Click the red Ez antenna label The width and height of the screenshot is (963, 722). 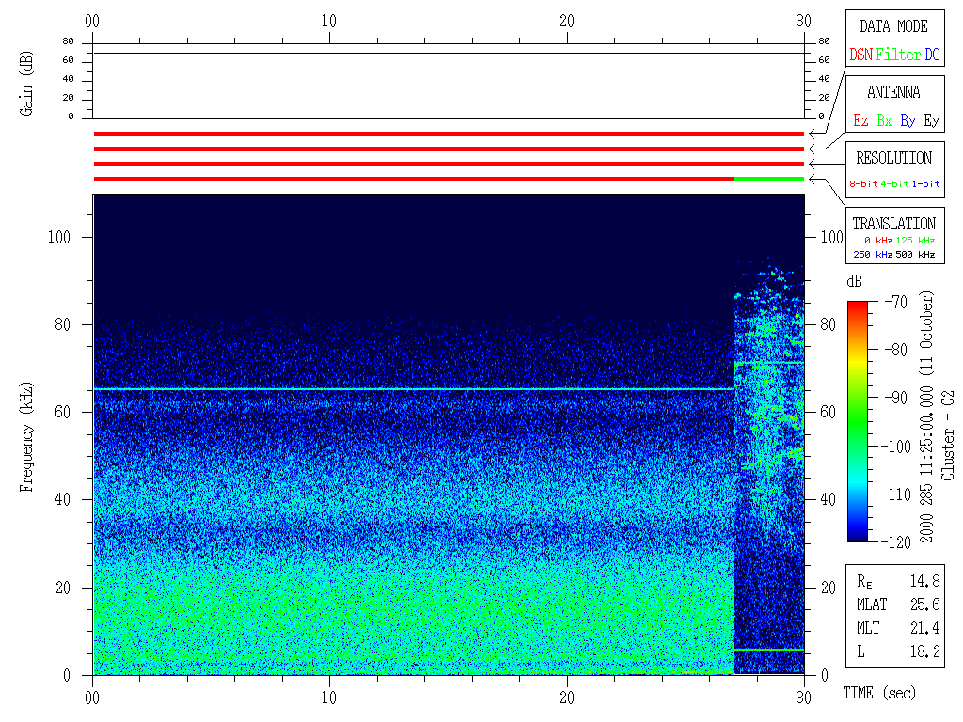pyautogui.click(x=860, y=120)
